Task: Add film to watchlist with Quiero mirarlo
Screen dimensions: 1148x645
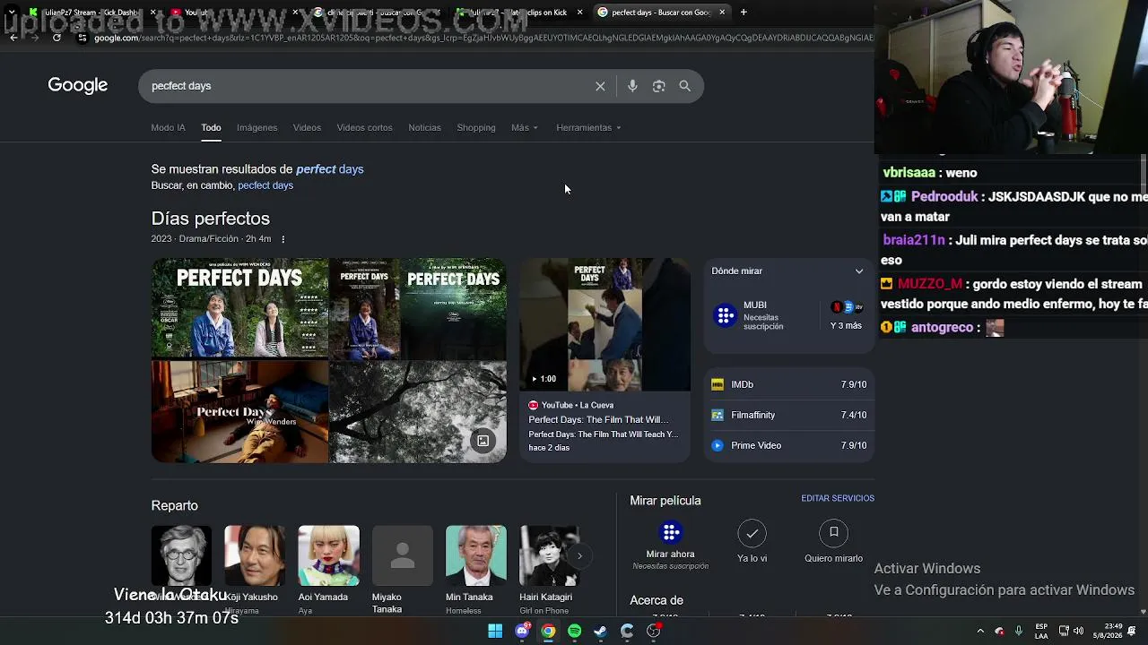Action: (x=833, y=533)
